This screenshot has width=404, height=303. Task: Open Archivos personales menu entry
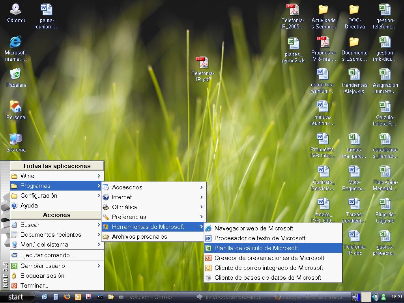(x=154, y=237)
